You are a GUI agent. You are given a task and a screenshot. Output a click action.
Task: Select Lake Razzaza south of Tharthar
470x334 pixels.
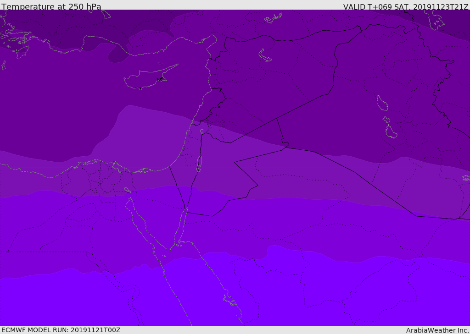[x=391, y=132]
